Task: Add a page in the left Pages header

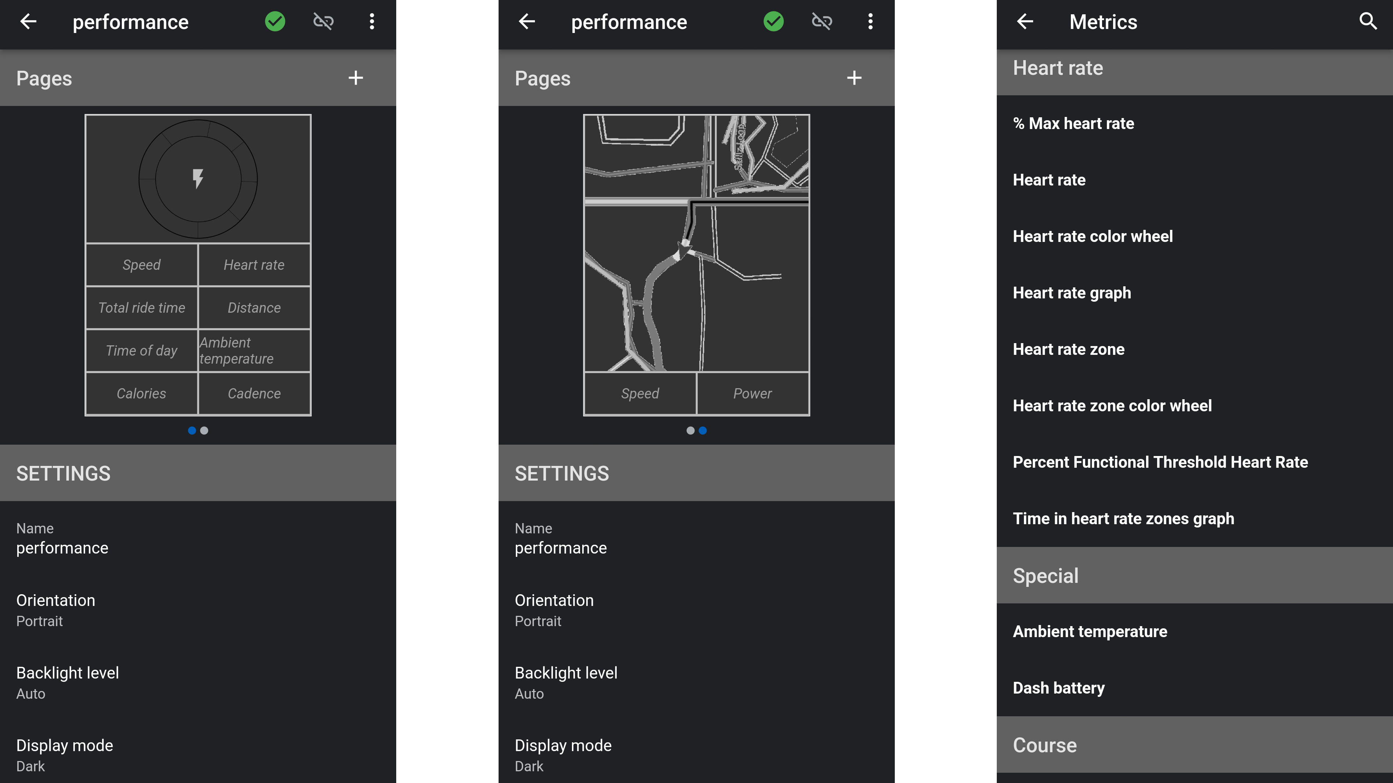Action: pos(355,78)
